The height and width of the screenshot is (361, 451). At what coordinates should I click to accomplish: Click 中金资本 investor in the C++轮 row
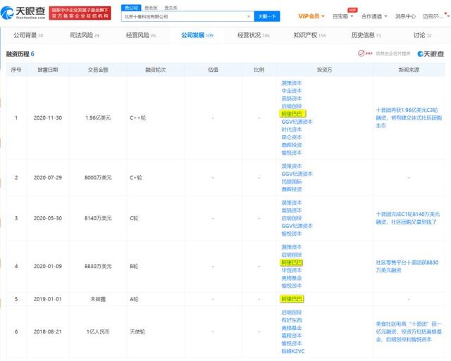pyautogui.click(x=292, y=91)
